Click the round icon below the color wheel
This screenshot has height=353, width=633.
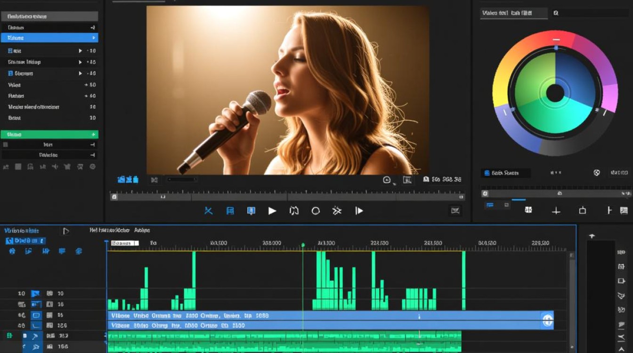click(x=597, y=173)
